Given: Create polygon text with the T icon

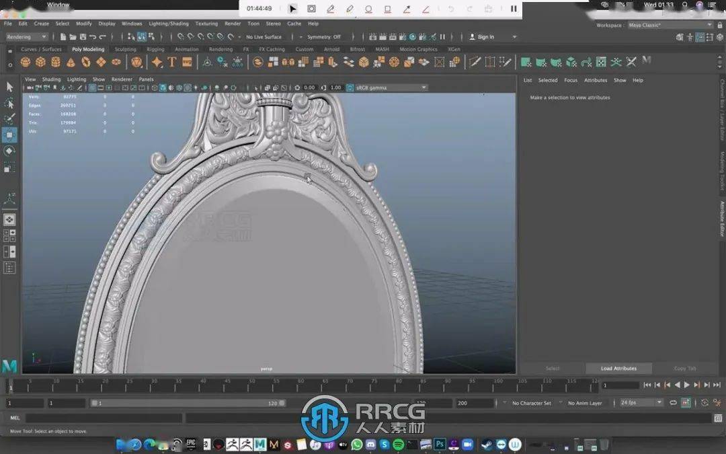Looking at the screenshot, I should [x=171, y=62].
